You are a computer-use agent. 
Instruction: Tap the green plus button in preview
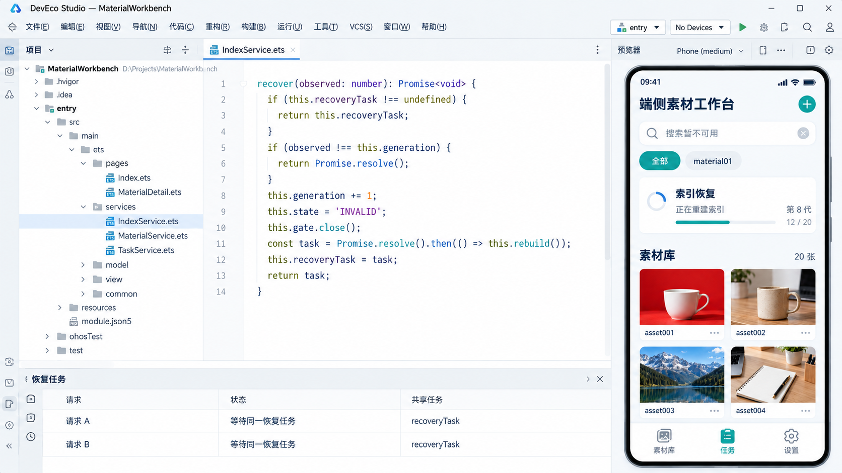pos(807,105)
